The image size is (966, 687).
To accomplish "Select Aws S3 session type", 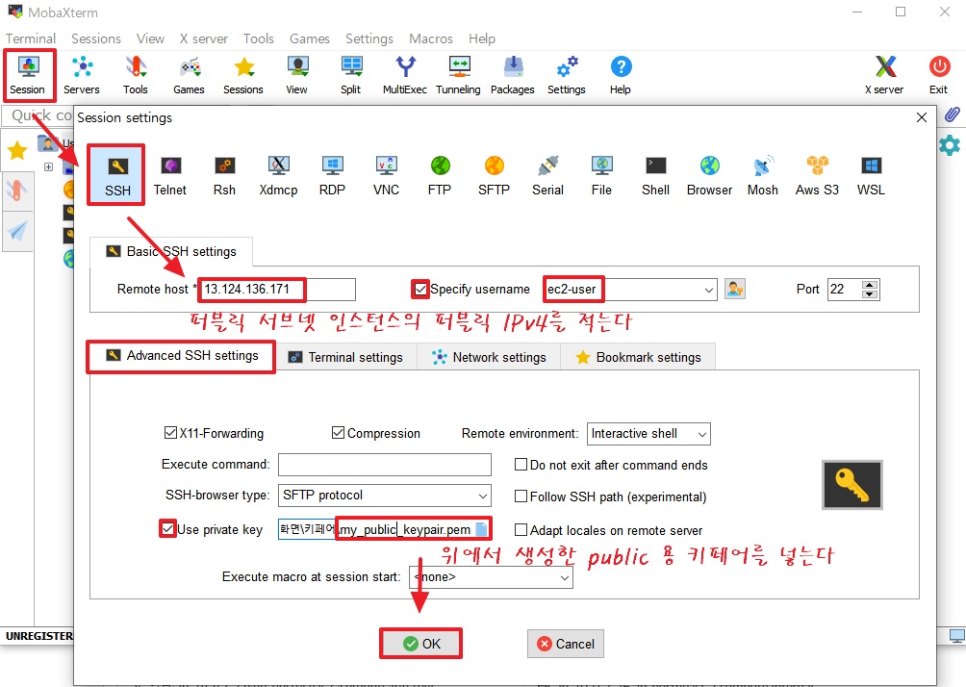I will click(x=818, y=176).
